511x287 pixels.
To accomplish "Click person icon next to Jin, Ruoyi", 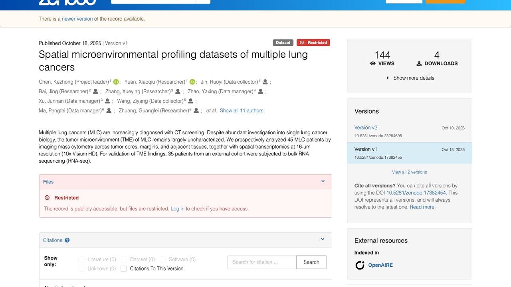I will 265,82.
